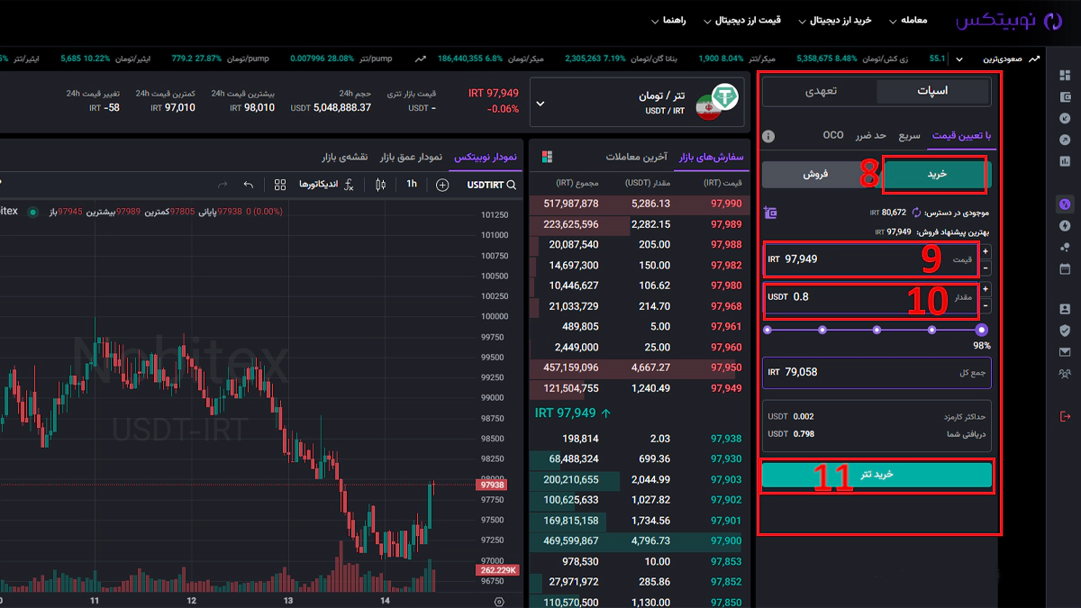1081x608 pixels.
Task: Open the calendar icon in the sidebar
Action: 1065,268
